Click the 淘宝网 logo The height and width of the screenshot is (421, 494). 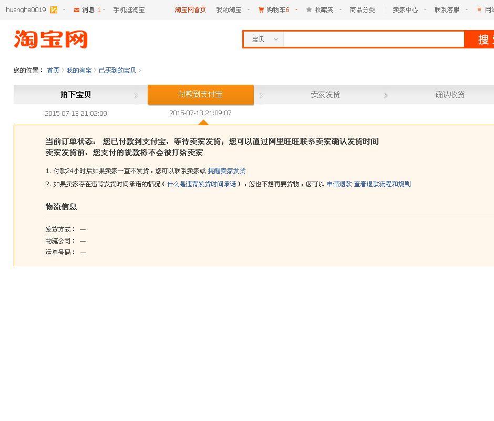(51, 39)
